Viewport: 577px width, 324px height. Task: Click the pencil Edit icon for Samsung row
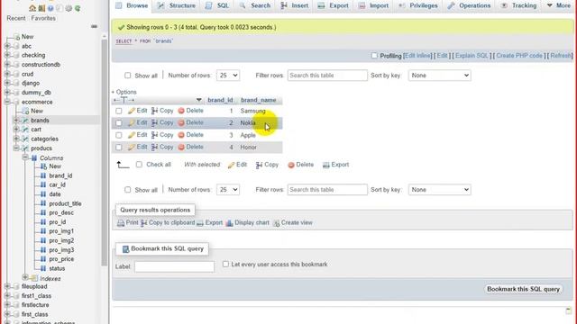pos(132,111)
